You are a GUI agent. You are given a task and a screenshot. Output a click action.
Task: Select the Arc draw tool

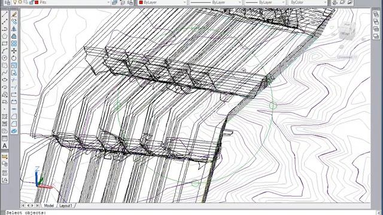5,51
